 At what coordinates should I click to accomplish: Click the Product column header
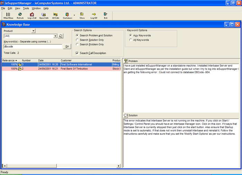[117, 60]
